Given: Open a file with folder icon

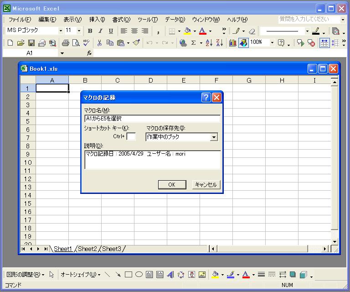Looking at the screenshot, I should (21, 43).
